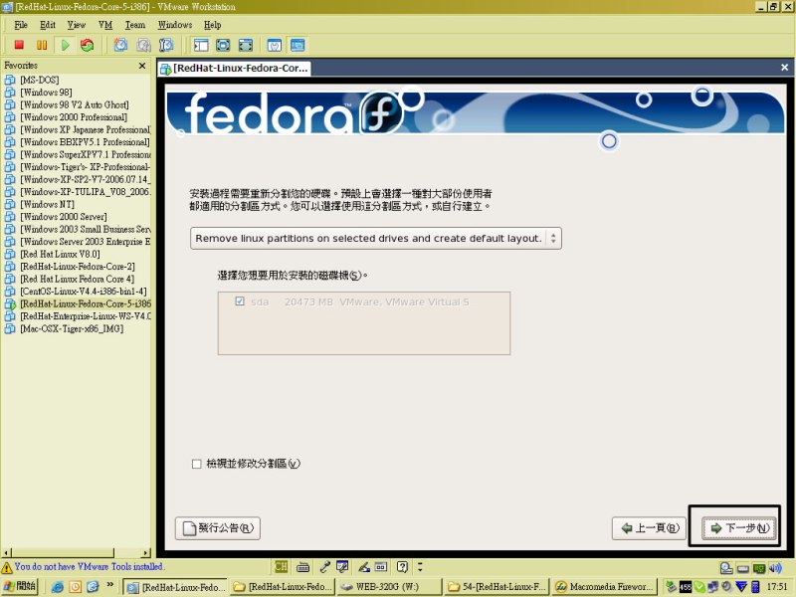Click the Macromedia Fireworks taskbar button

click(604, 587)
